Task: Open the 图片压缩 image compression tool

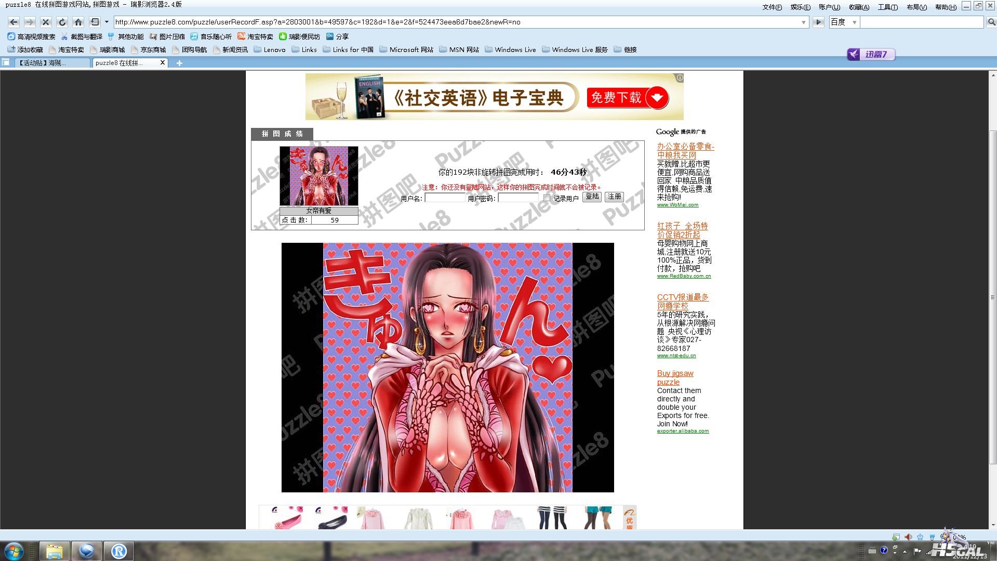Action: (x=167, y=36)
